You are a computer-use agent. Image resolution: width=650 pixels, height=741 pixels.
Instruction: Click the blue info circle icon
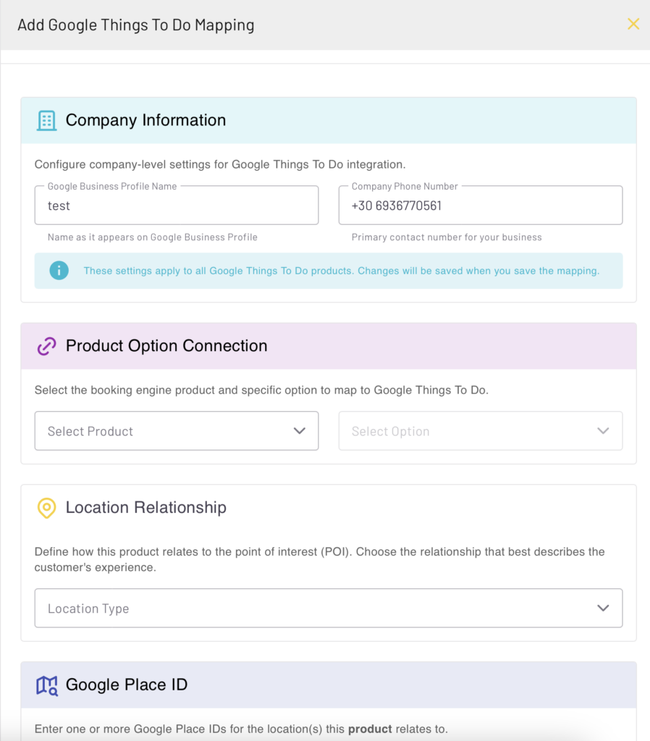pyautogui.click(x=59, y=271)
